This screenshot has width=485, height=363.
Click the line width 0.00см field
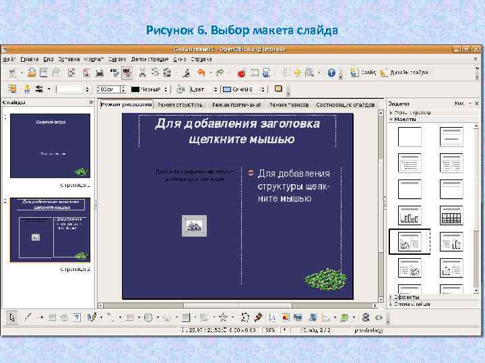108,89
